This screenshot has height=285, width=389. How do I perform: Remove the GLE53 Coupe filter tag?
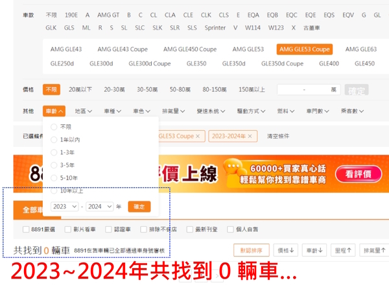tap(198, 136)
